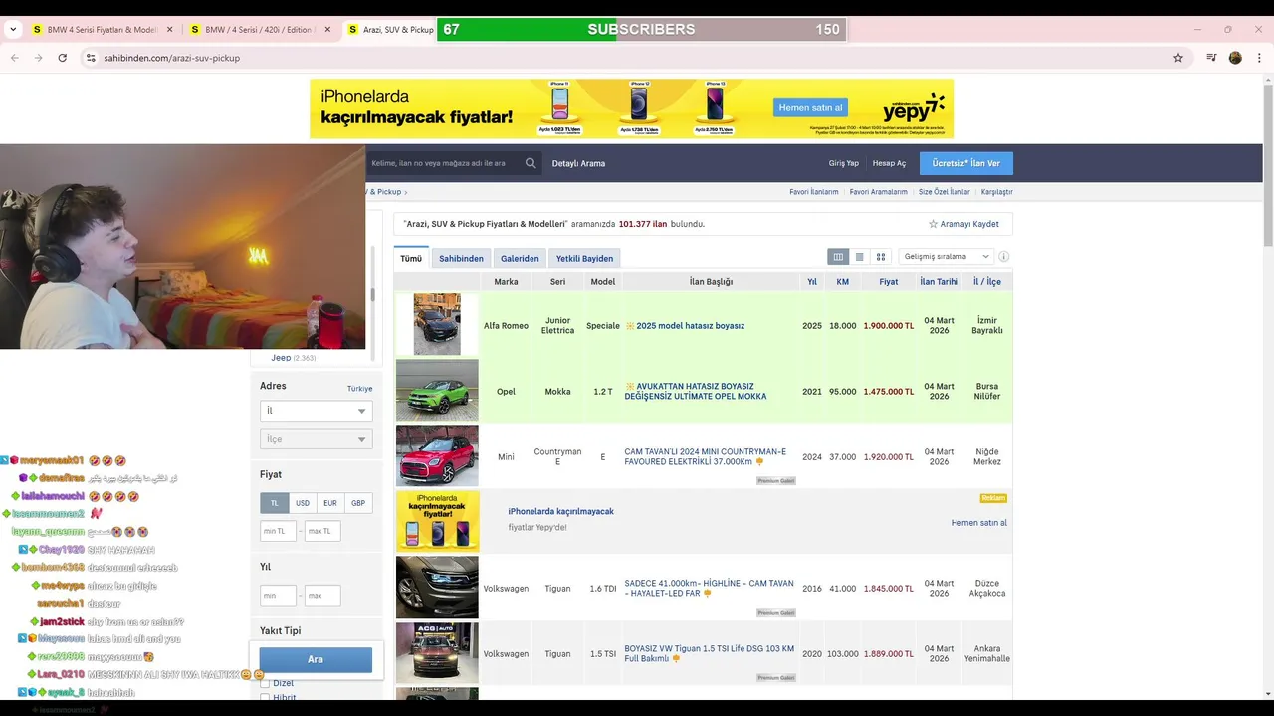Open the site information icon beside the URL
Viewport: 1274px width, 716px height.
point(92,58)
